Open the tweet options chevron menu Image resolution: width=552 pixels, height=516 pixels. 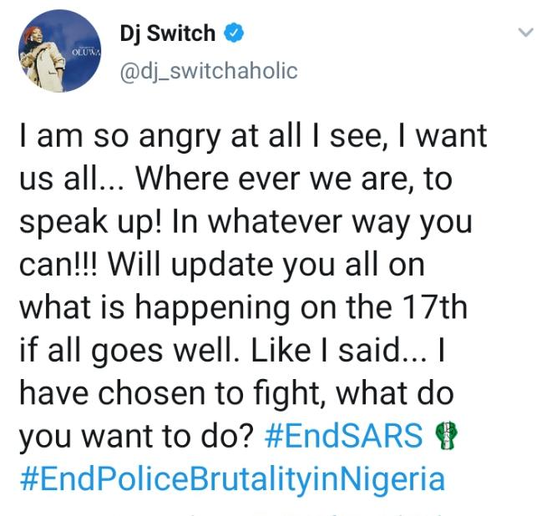coord(525,34)
